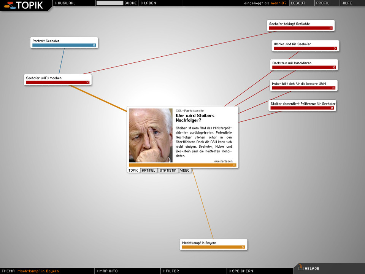
Task: Close the central Stoibers Nachfolger article card
Action: [235, 165]
